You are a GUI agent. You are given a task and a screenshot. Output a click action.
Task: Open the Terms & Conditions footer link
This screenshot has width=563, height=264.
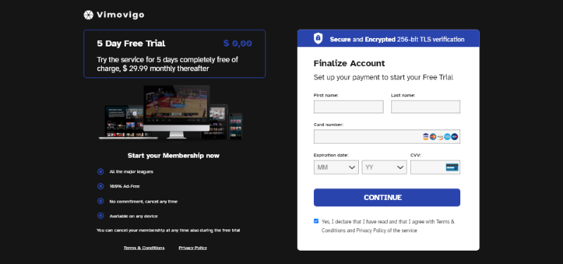[144, 248]
